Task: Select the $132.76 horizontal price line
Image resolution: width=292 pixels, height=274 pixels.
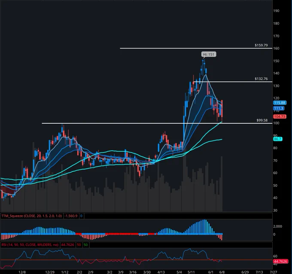Action: click(233, 82)
